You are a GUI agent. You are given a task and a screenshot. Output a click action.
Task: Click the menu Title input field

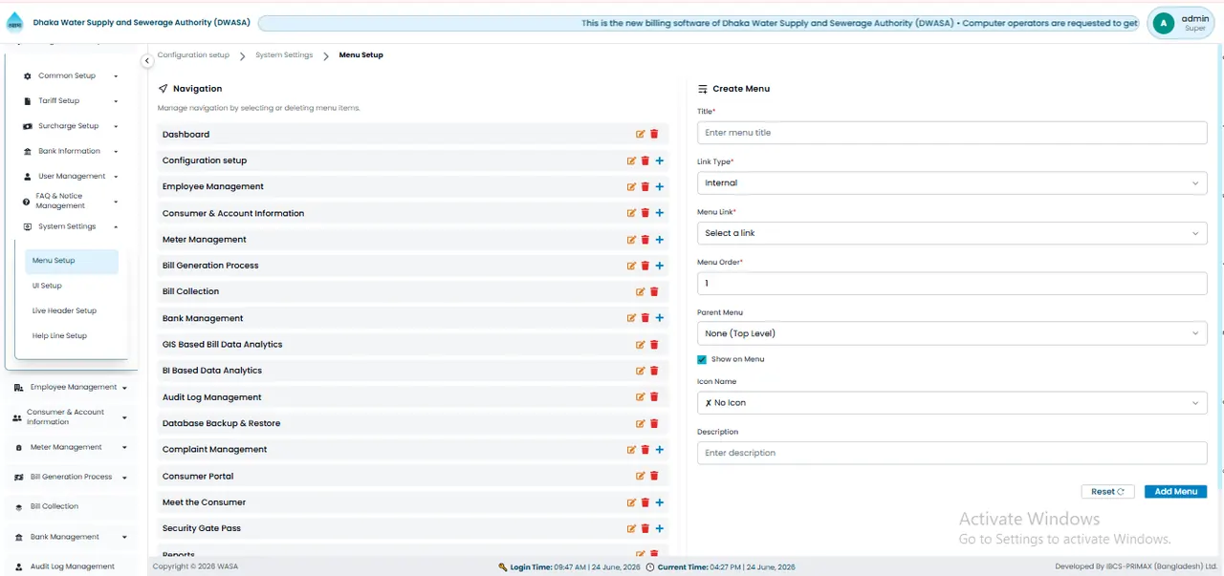(951, 133)
